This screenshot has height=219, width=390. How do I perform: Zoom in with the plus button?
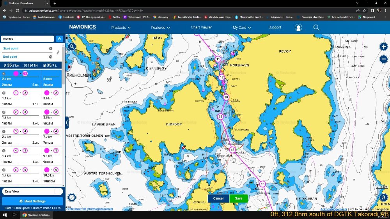click(x=383, y=46)
